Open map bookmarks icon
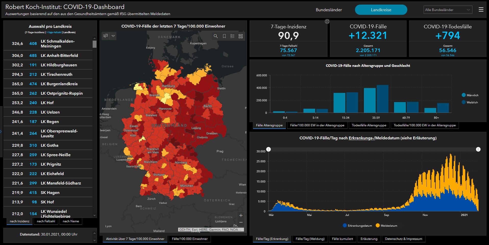 coord(224,36)
